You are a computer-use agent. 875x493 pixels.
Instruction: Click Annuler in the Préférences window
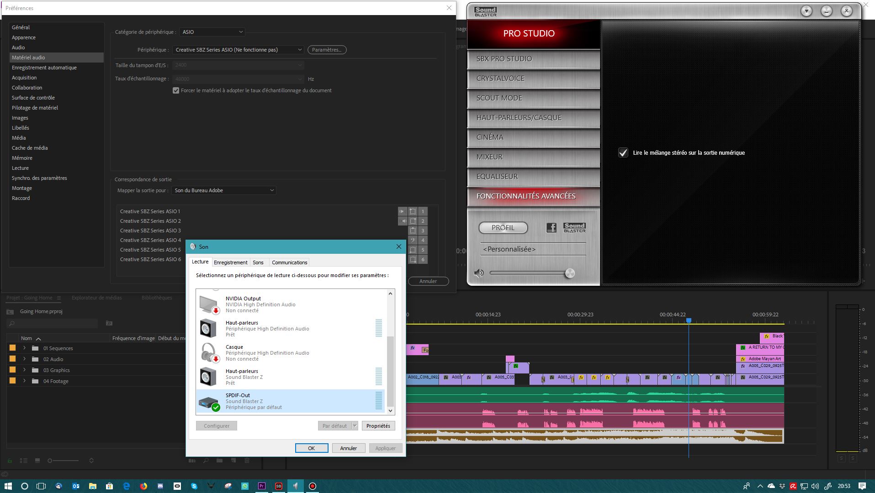tap(428, 281)
